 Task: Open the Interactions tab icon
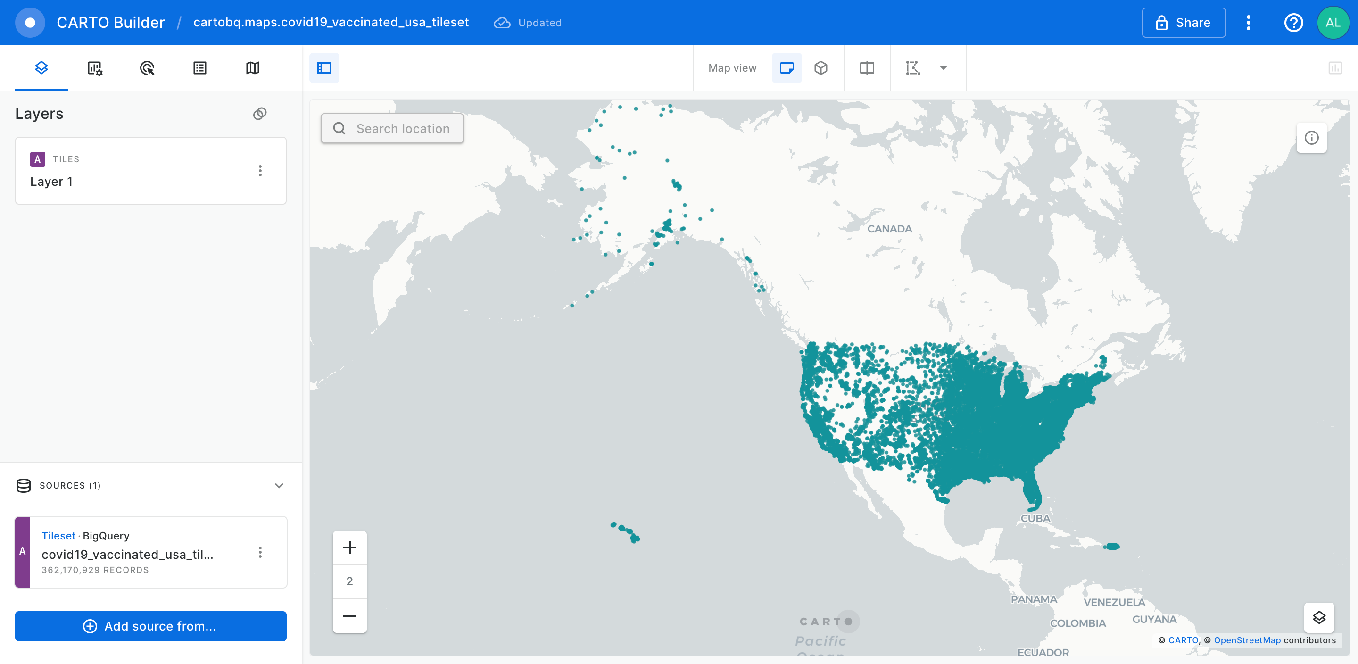(x=147, y=68)
